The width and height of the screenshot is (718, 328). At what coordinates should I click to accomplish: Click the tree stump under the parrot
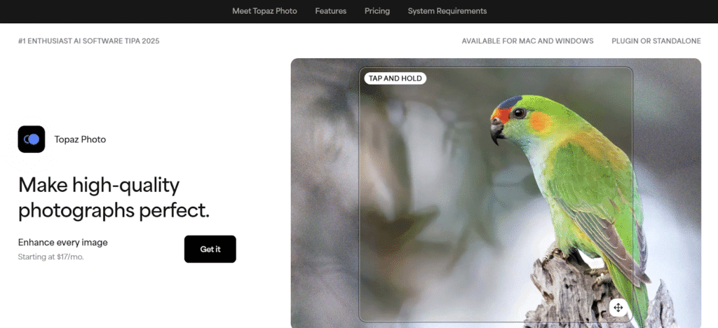572,293
